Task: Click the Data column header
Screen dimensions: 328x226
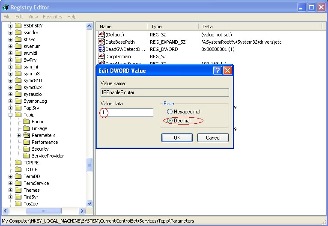Action: (x=260, y=27)
